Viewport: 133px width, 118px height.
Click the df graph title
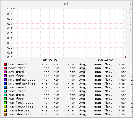66,4
